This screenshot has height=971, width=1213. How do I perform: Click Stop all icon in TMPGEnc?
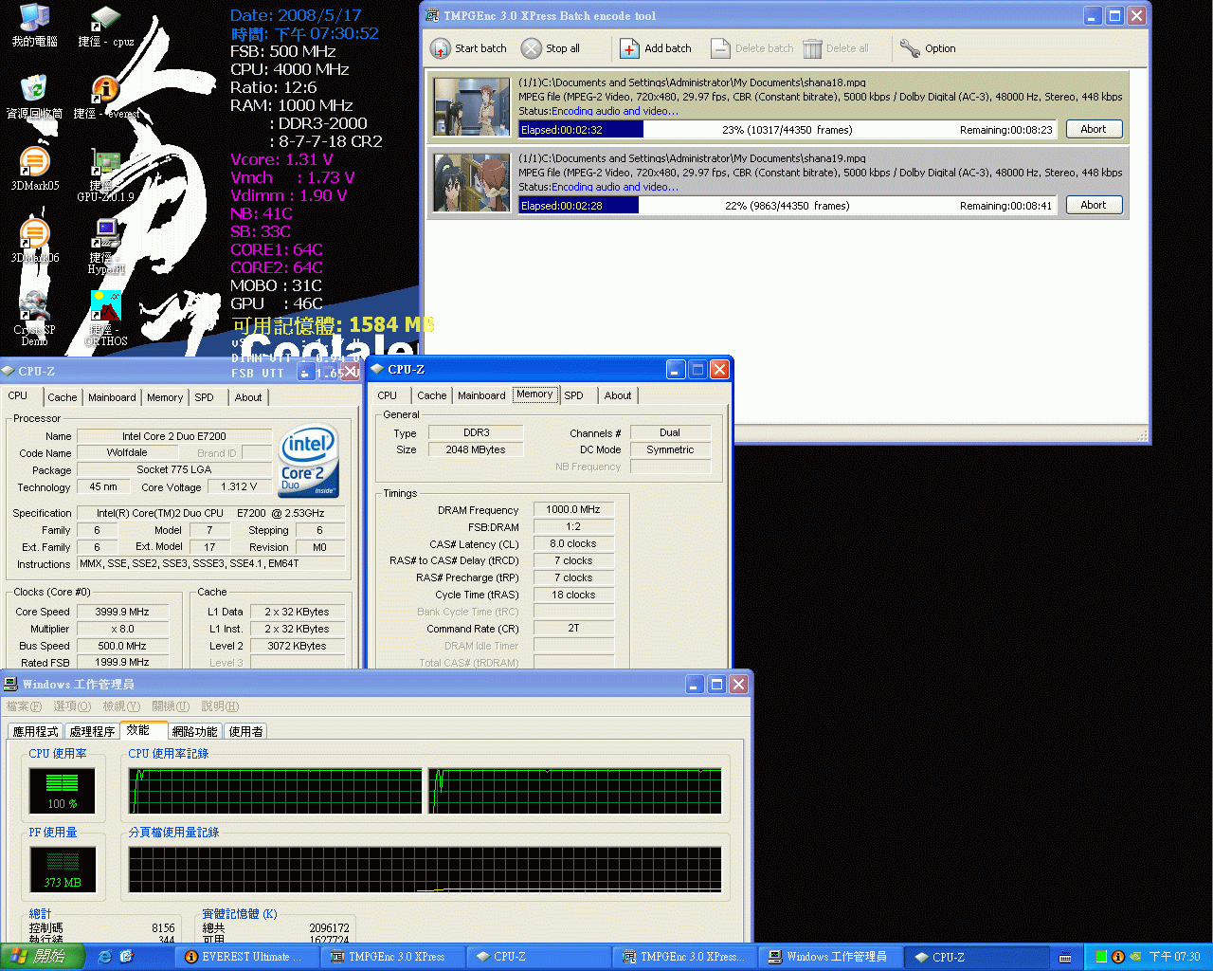532,48
